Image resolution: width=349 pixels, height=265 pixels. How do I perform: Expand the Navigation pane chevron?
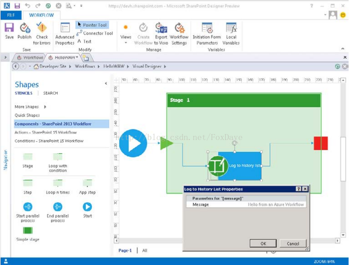[x=5, y=57]
